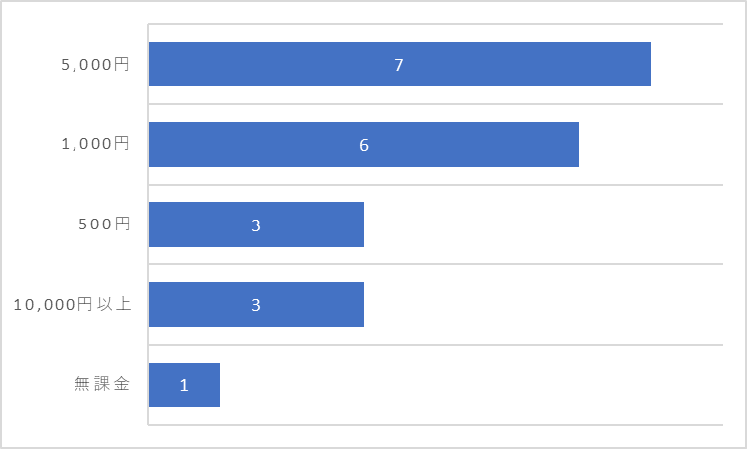The height and width of the screenshot is (449, 747).
Task: Click empty plot area right of 無課金 bar
Action: pos(472,385)
